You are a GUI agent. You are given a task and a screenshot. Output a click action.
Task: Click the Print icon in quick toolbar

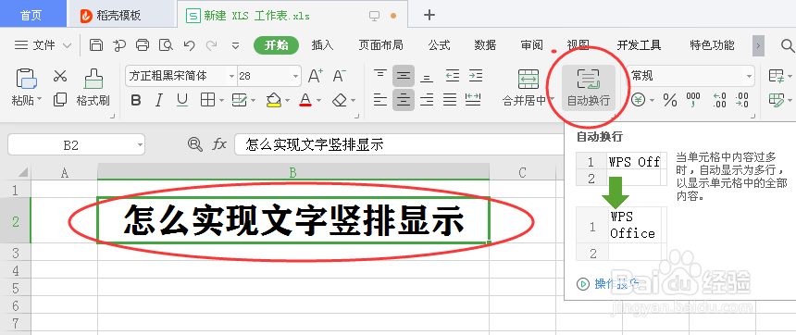point(143,45)
